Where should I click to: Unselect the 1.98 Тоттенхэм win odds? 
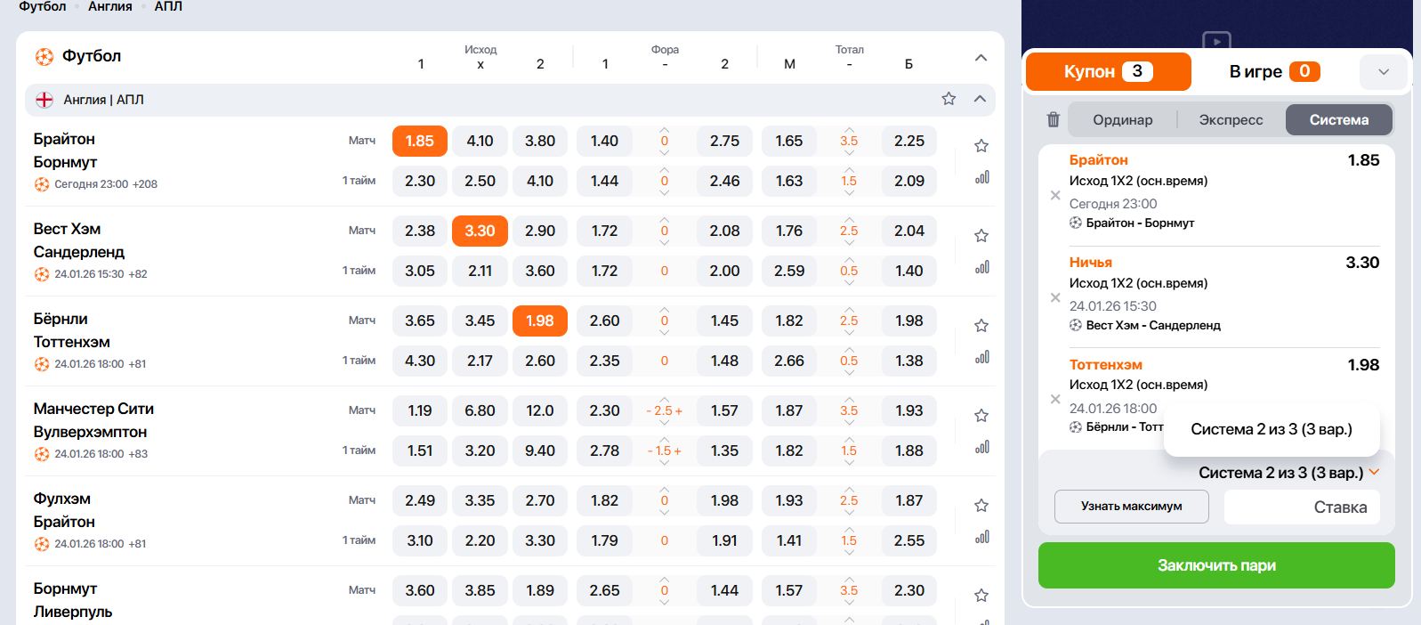coord(539,321)
